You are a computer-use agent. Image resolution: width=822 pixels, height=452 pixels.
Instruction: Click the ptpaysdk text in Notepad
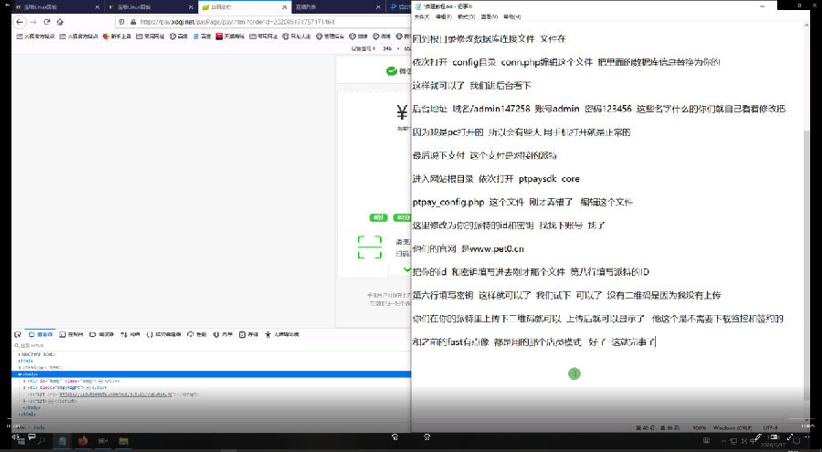pyautogui.click(x=537, y=179)
